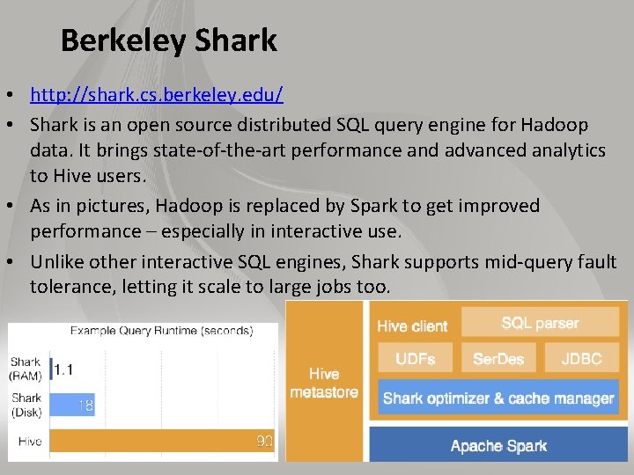Click the UDFs block in diagram
Viewport: 634px width, 475px height.
tap(416, 358)
